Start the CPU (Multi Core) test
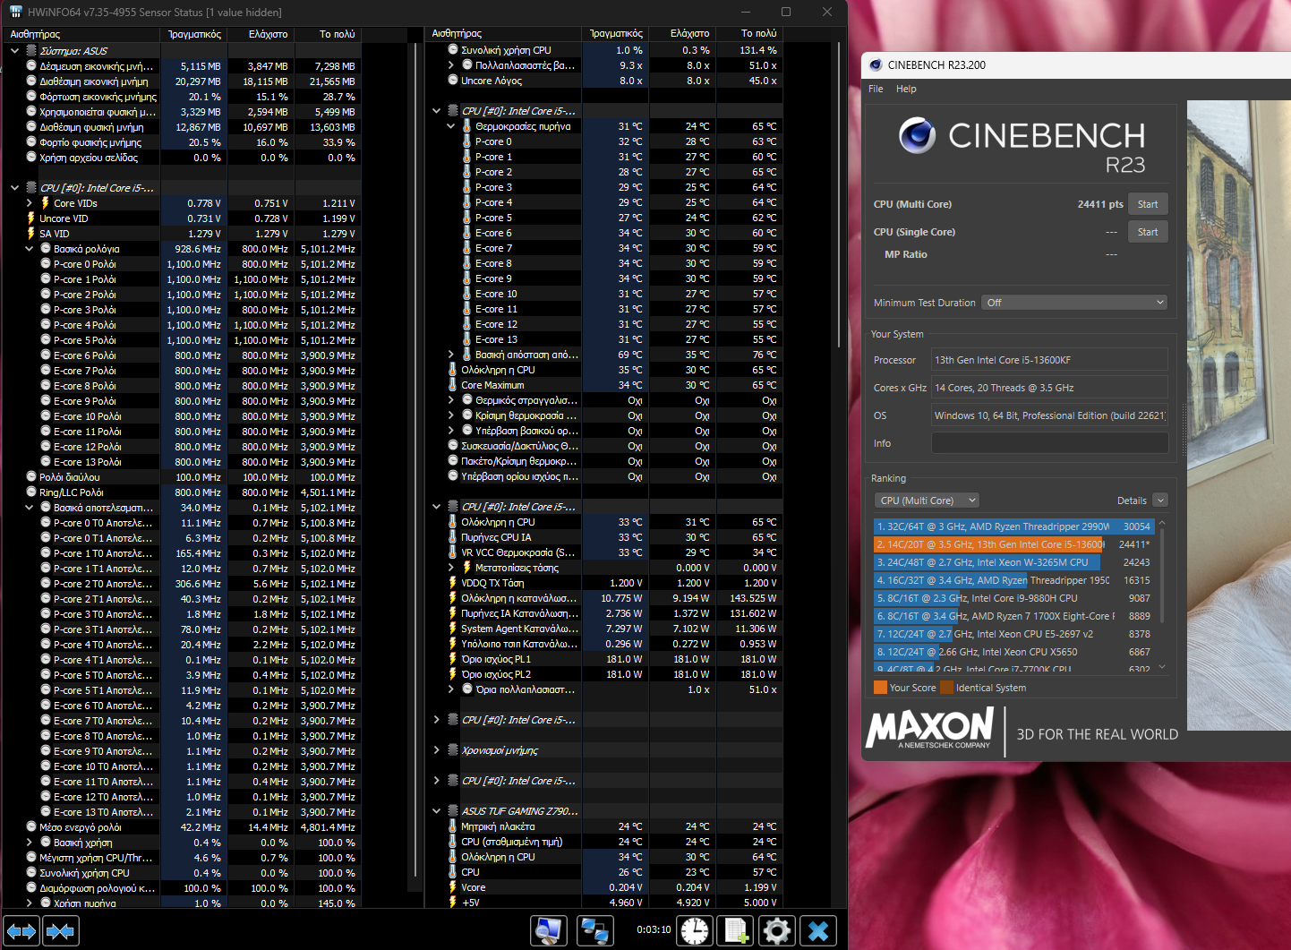This screenshot has height=950, width=1291. point(1148,204)
